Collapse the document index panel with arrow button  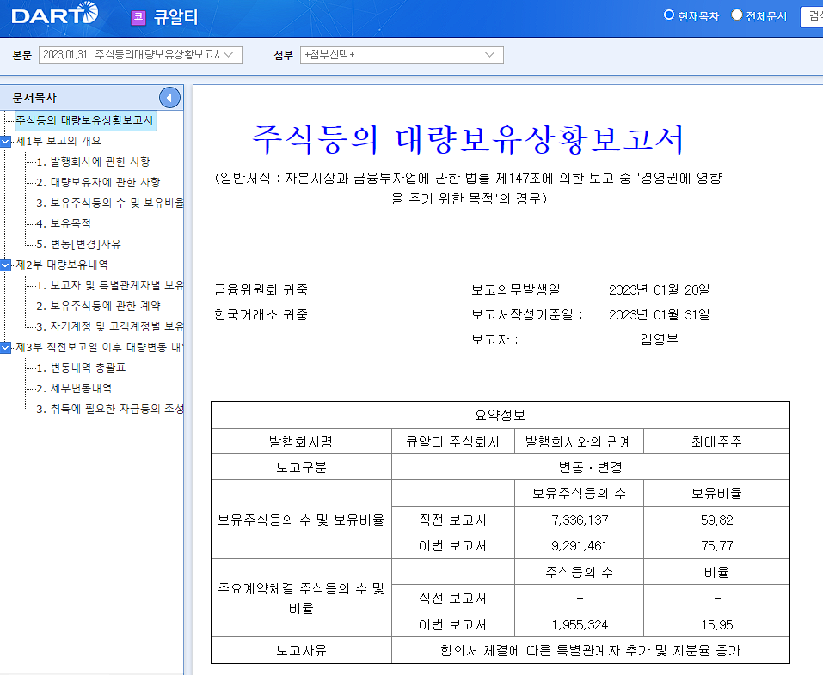click(x=169, y=98)
